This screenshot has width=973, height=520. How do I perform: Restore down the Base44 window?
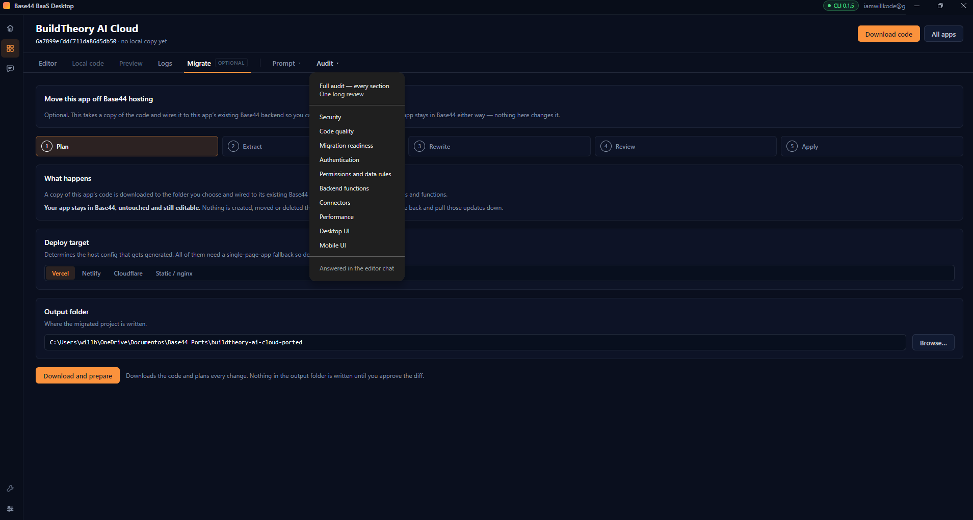tap(940, 6)
